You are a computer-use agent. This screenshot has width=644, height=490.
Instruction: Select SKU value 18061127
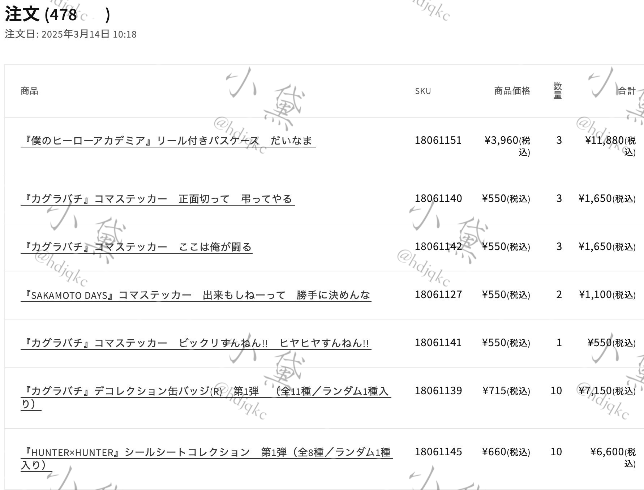coord(438,295)
